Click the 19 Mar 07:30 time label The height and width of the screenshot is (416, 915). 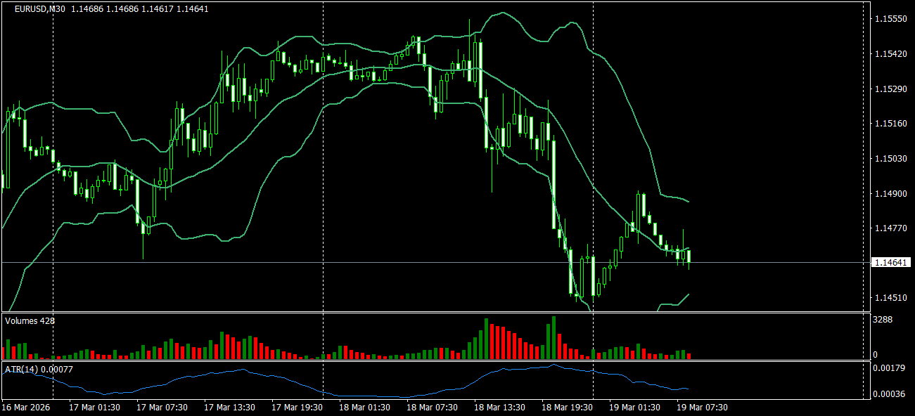click(702, 408)
